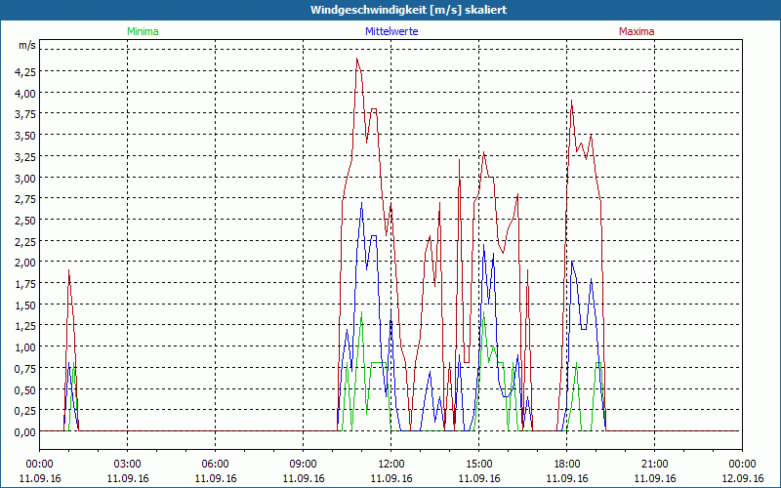The image size is (781, 488).
Task: Click the 06:00 time axis label
Action: point(215,465)
